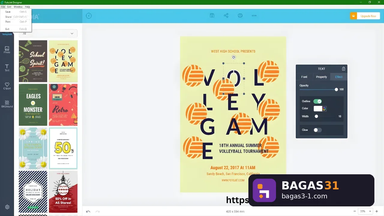This screenshot has width=384, height=216.
Task: Click the outline Width slider handle
Action: [316, 116]
